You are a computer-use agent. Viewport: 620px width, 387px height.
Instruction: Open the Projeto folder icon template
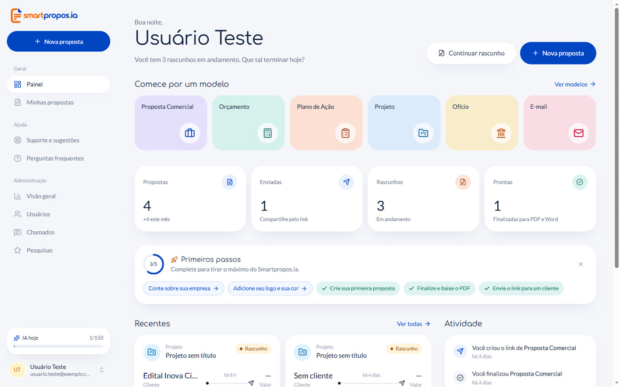click(423, 133)
